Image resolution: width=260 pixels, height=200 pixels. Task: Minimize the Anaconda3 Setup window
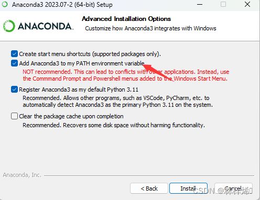click(x=200, y=4)
